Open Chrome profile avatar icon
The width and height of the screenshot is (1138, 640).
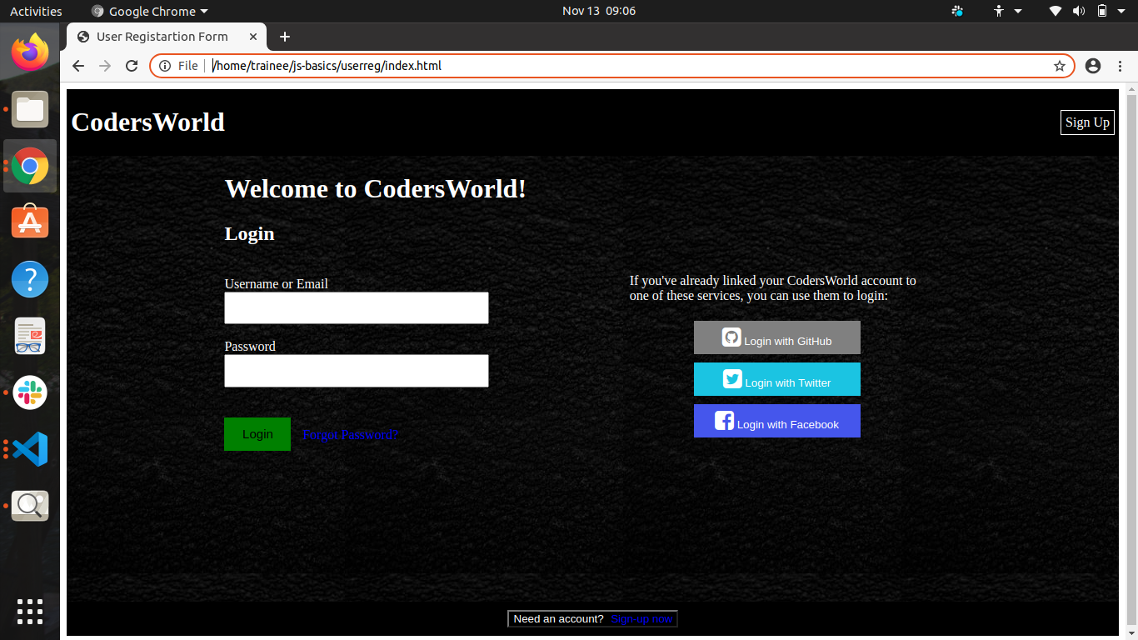coord(1093,66)
